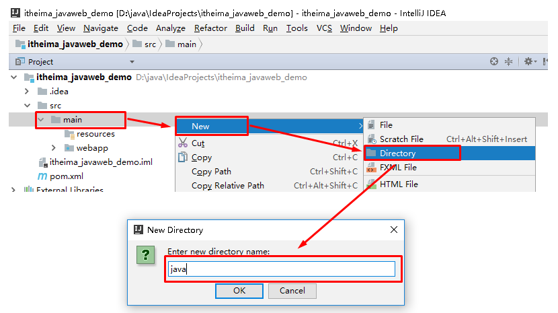Click the Copy icon in context menu
This screenshot has width=558, height=313.
tap(183, 157)
